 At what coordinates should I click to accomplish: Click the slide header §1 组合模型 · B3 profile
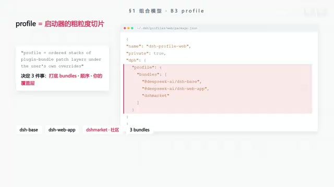coord(166,11)
